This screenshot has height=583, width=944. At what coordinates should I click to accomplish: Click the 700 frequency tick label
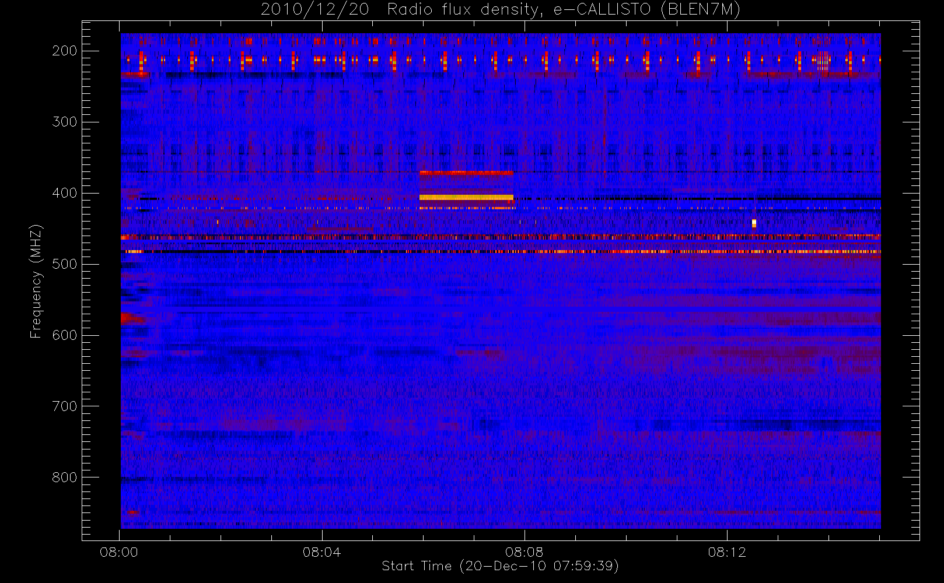pyautogui.click(x=64, y=406)
